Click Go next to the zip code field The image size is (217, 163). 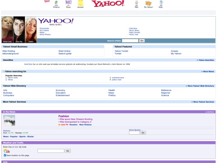coord(68,151)
